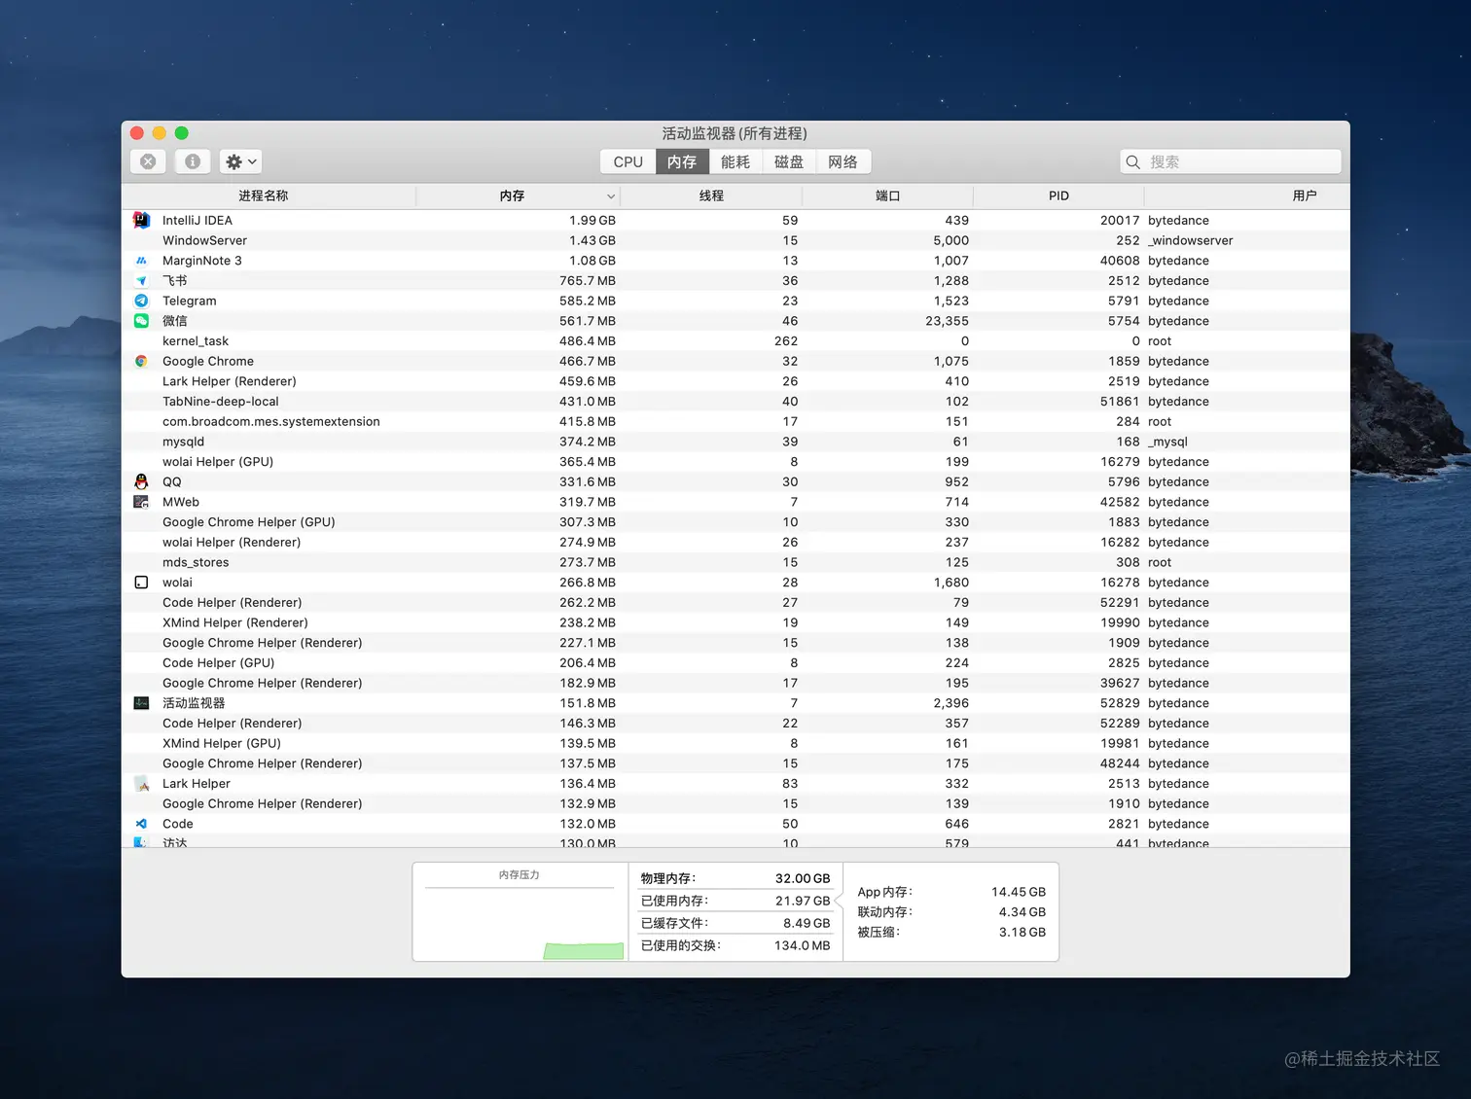
Task: Click the Telegram process icon
Action: click(x=141, y=301)
